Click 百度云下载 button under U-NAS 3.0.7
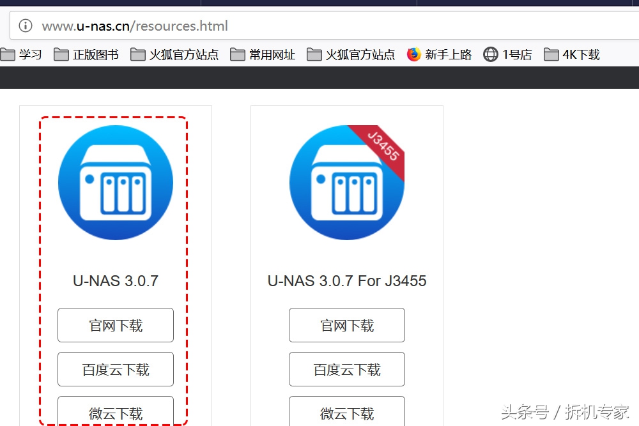Screen dimensions: 639x426 point(116,369)
